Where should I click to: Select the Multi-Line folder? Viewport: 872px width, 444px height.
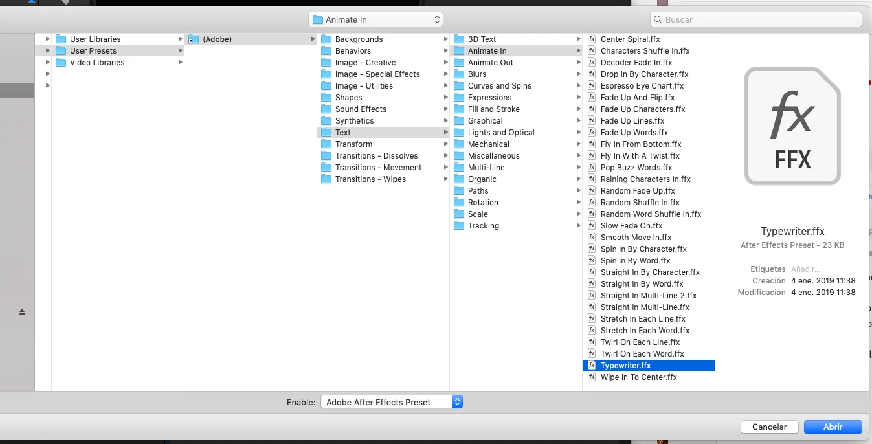coord(516,167)
